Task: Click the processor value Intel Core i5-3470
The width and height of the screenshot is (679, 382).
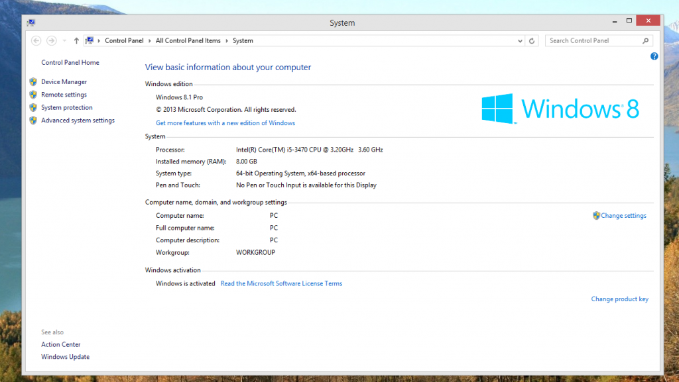Action: click(x=309, y=150)
